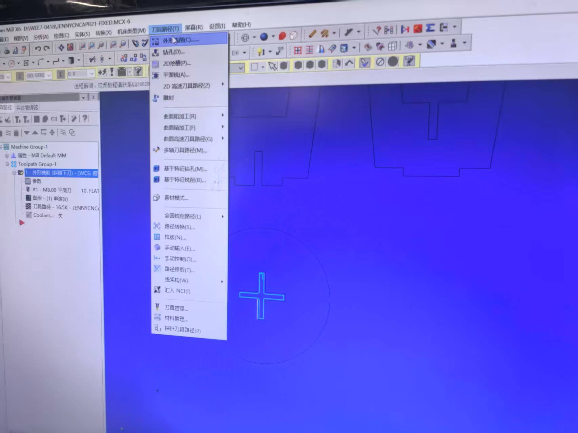Click the red and white lines list icon
This screenshot has width=578, height=433.
point(309,50)
